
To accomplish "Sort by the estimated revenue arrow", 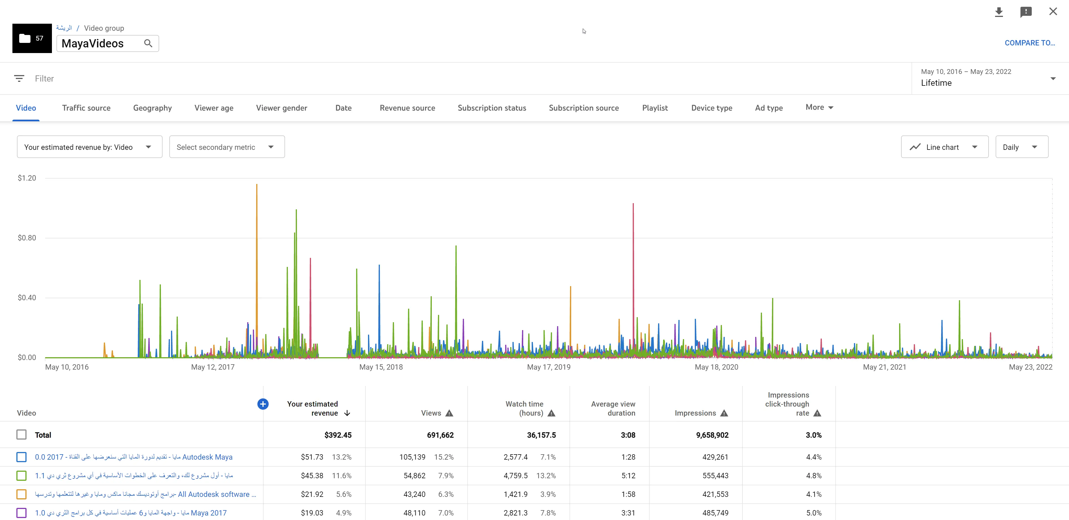I will (x=347, y=413).
